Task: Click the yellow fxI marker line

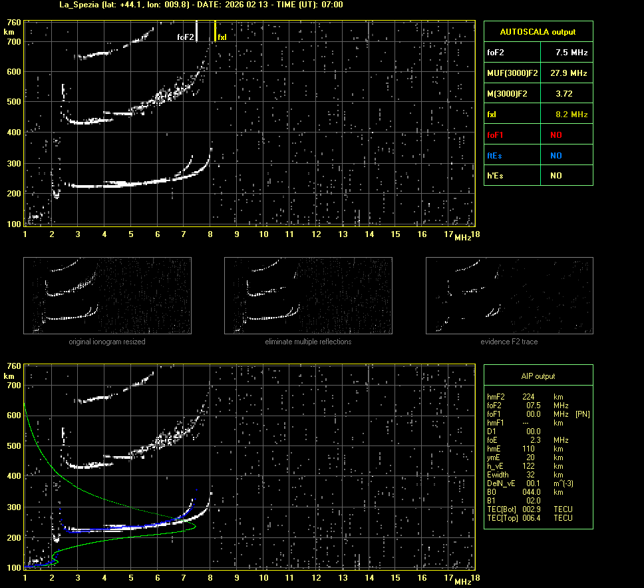Action: coord(215,31)
